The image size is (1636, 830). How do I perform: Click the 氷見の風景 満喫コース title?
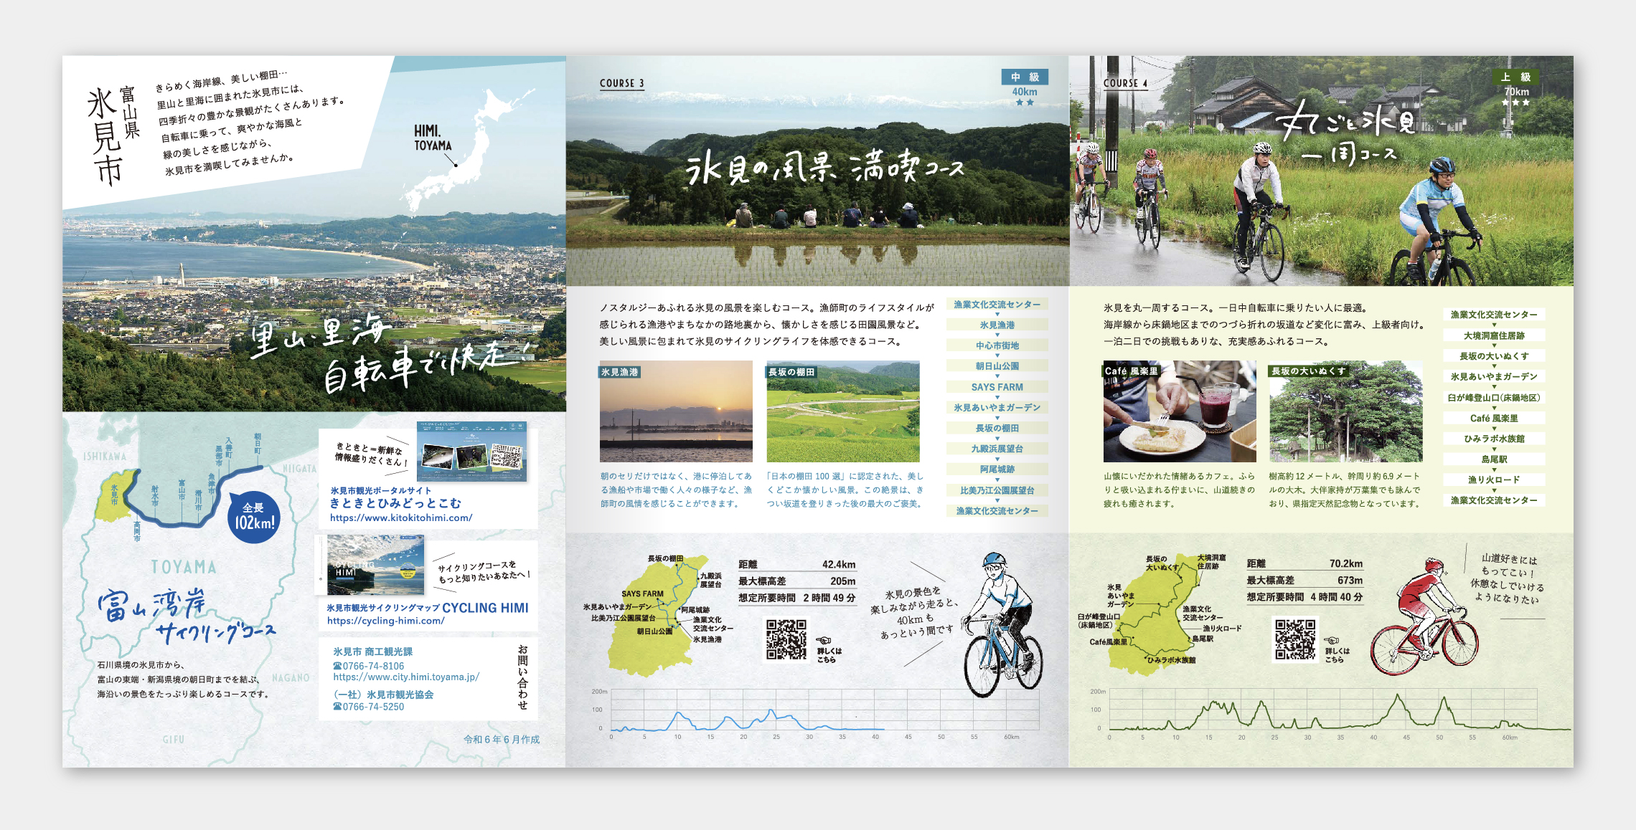tap(824, 167)
